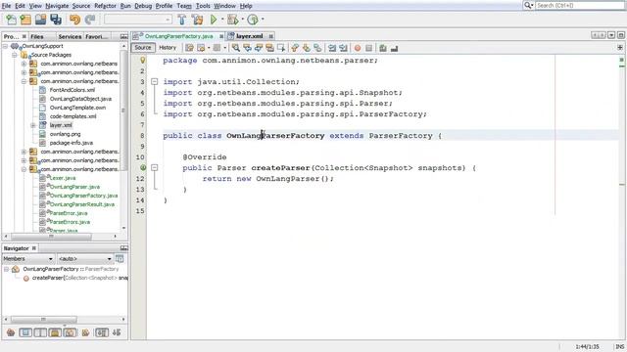Switch to the Files panel tab
627x352 pixels.
pyautogui.click(x=37, y=36)
